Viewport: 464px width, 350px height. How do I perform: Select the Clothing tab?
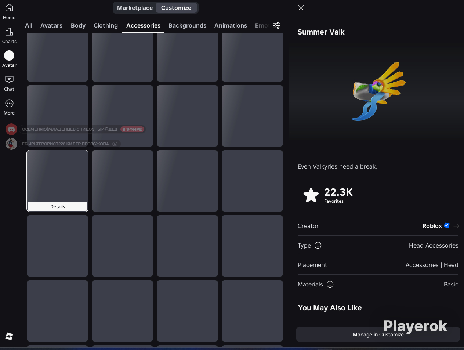(x=106, y=25)
